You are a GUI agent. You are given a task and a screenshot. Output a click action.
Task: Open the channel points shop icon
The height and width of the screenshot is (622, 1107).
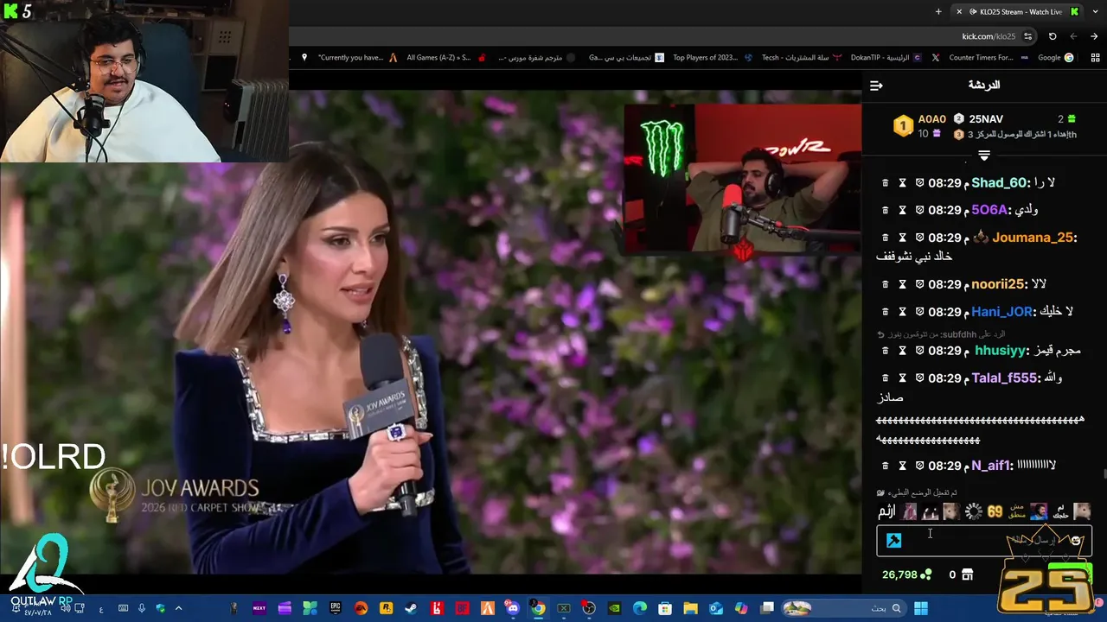click(967, 574)
